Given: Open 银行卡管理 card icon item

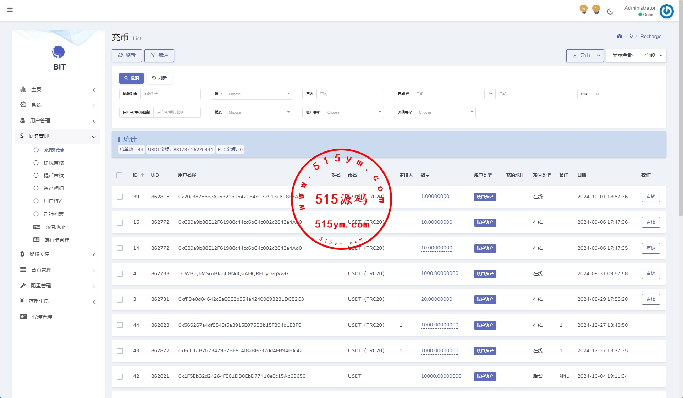Looking at the screenshot, I should pyautogui.click(x=56, y=240).
